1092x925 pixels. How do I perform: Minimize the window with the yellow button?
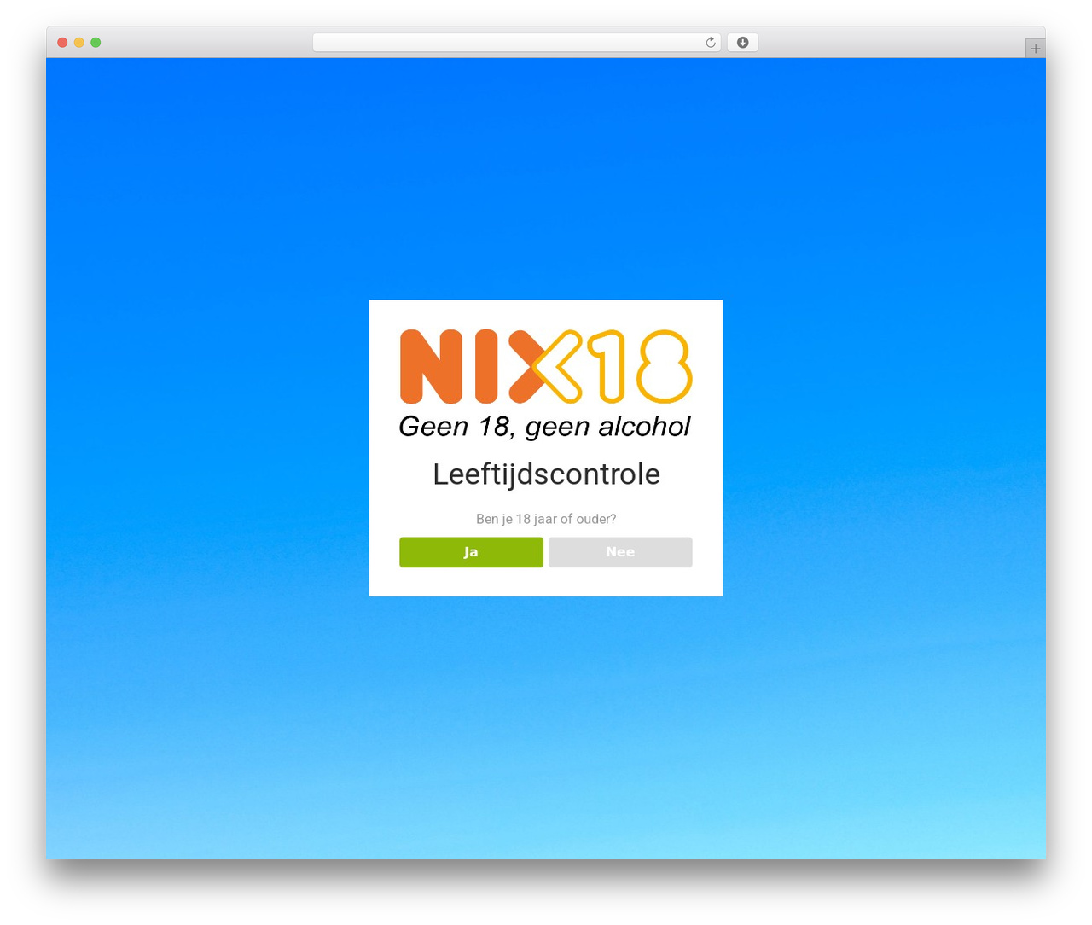(78, 43)
